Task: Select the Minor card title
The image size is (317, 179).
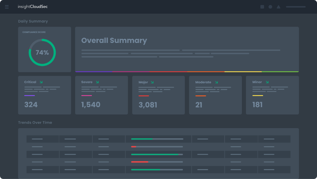Action: click(257, 82)
